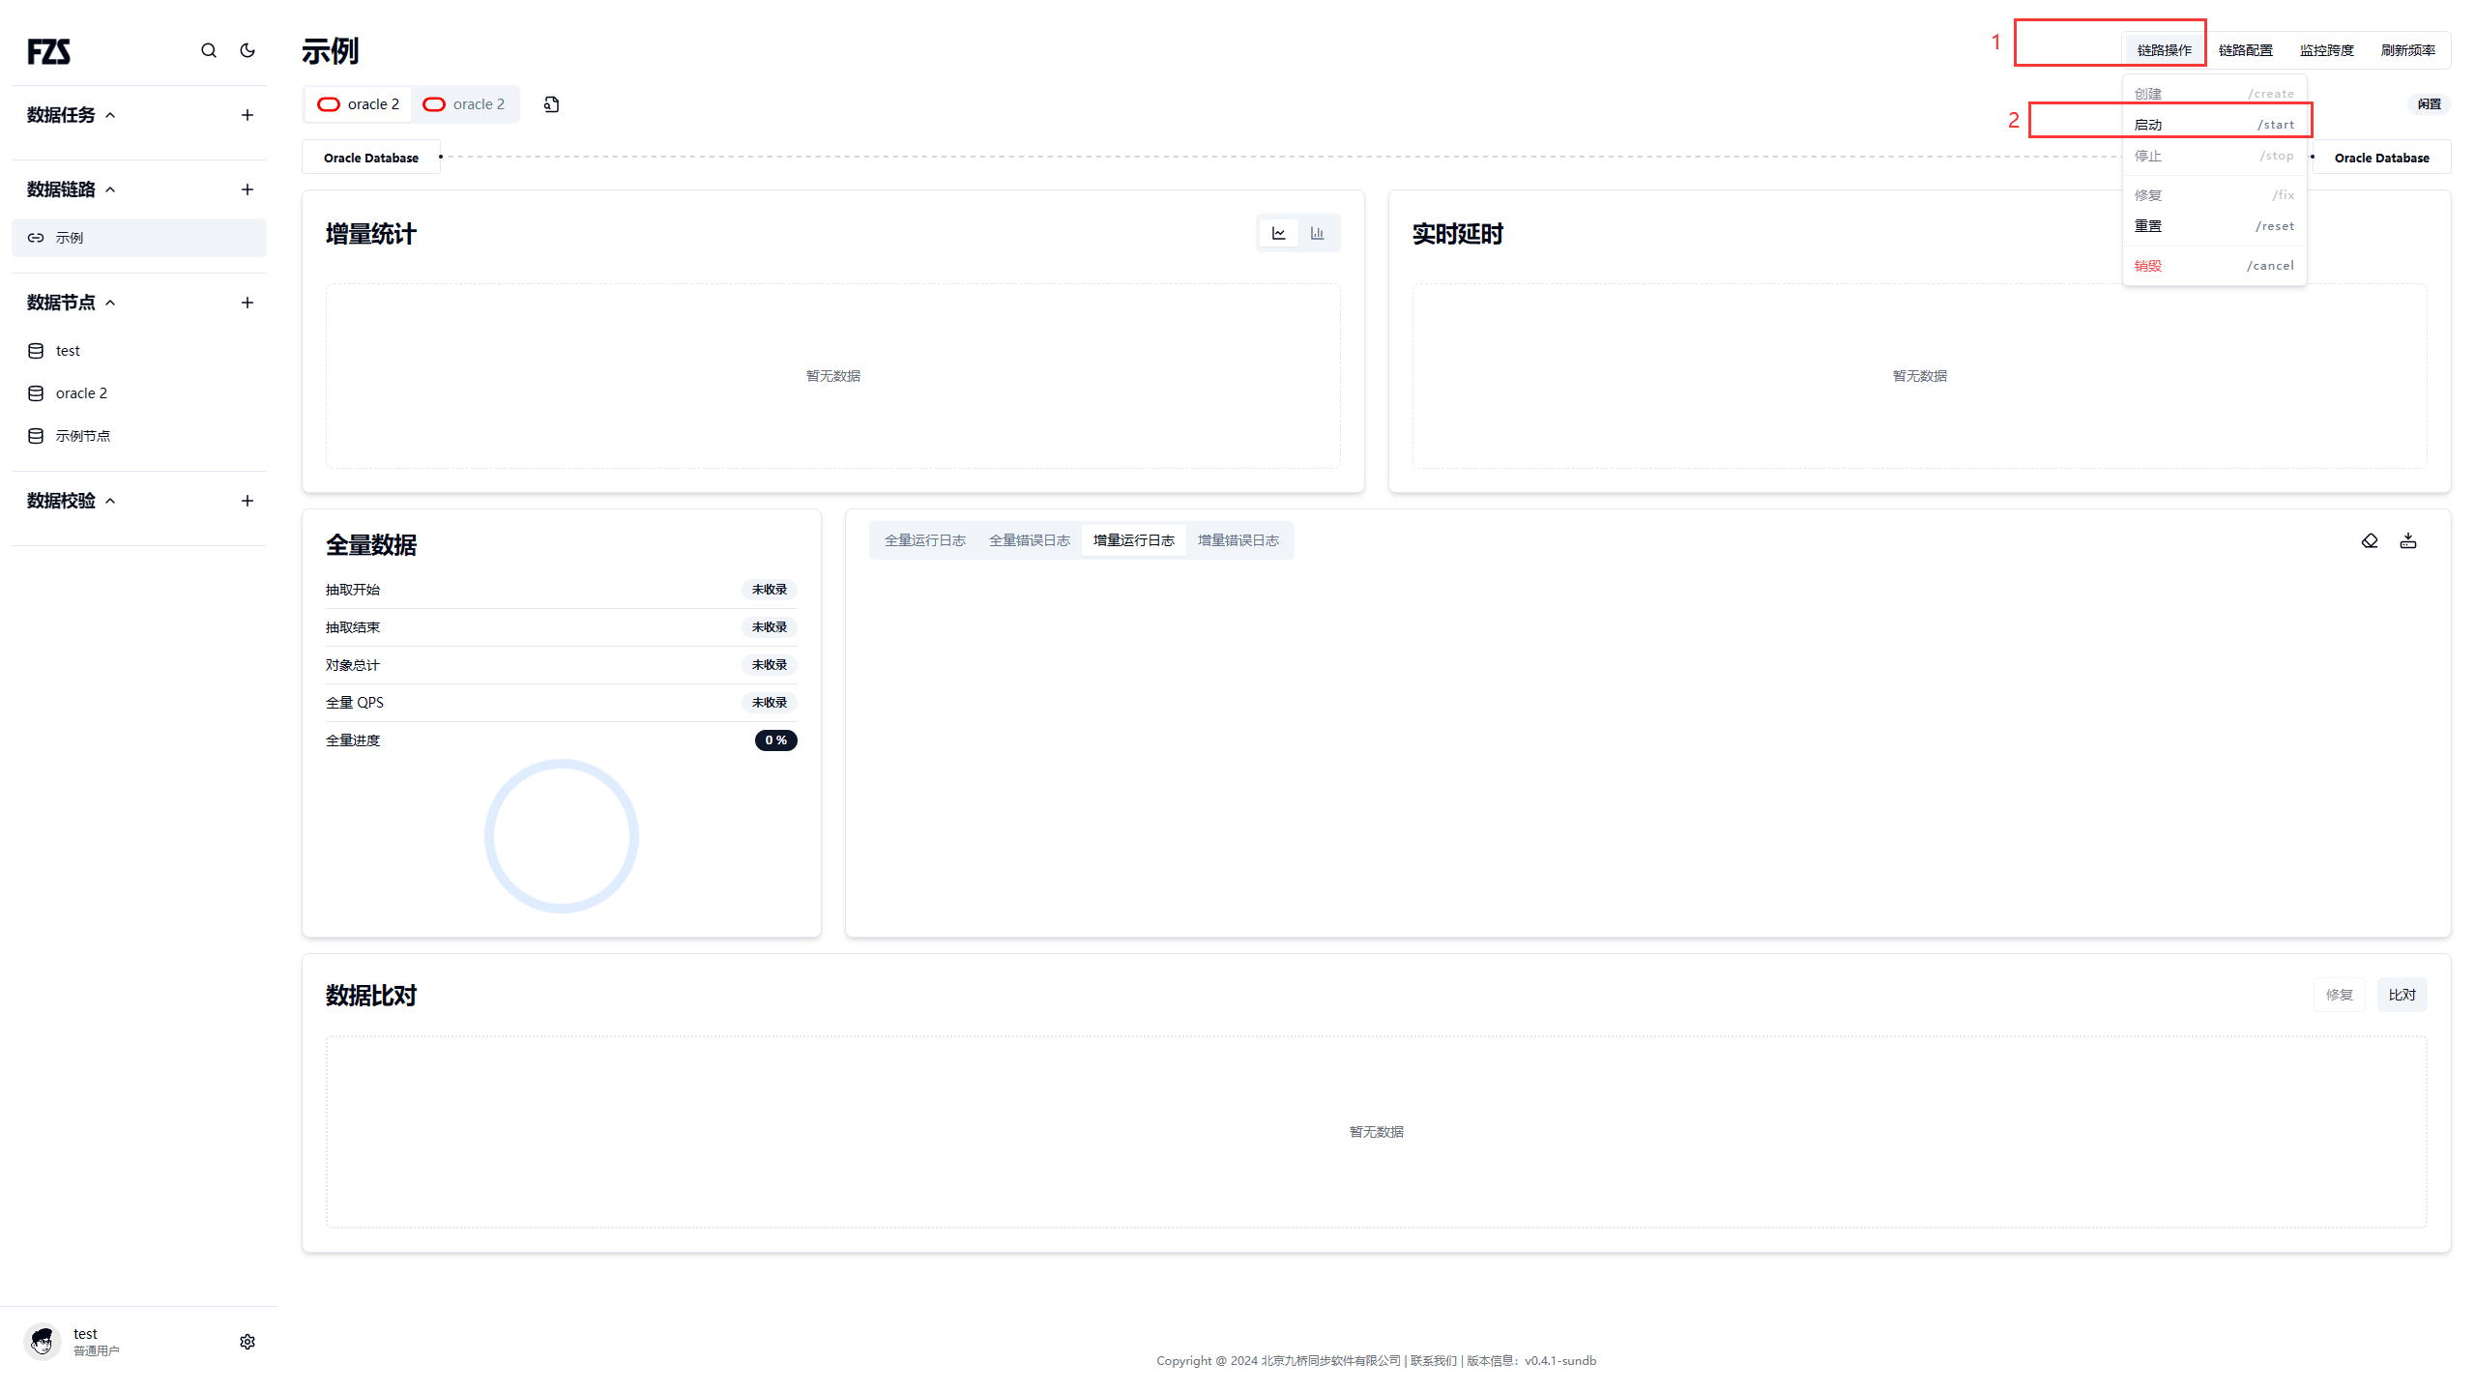Switch 增量统计 to bar chart view
Image resolution: width=2475 pixels, height=1392 pixels.
click(x=1317, y=233)
